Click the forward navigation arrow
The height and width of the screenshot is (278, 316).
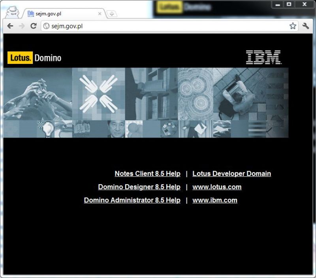pos(22,26)
